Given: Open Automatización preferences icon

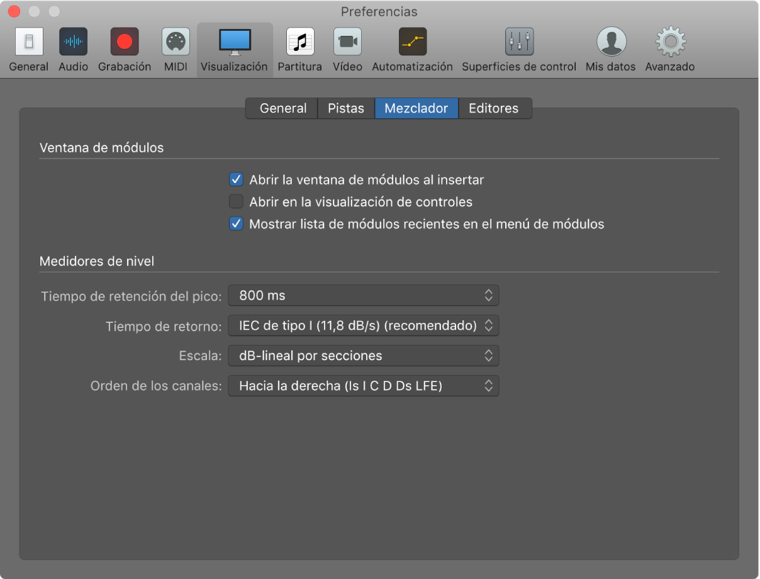Looking at the screenshot, I should [412, 42].
